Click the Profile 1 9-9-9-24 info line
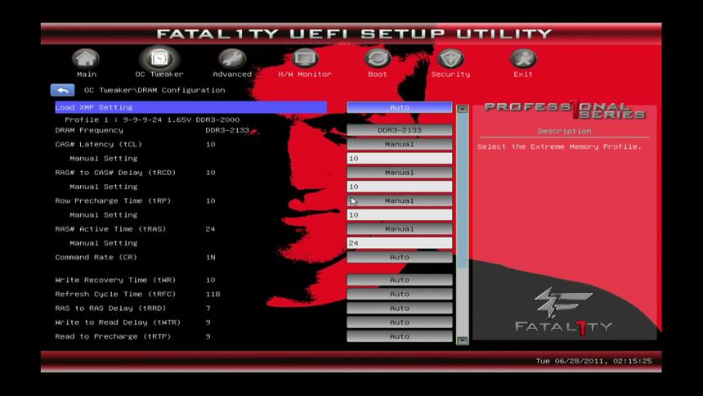The height and width of the screenshot is (396, 703). 152,120
